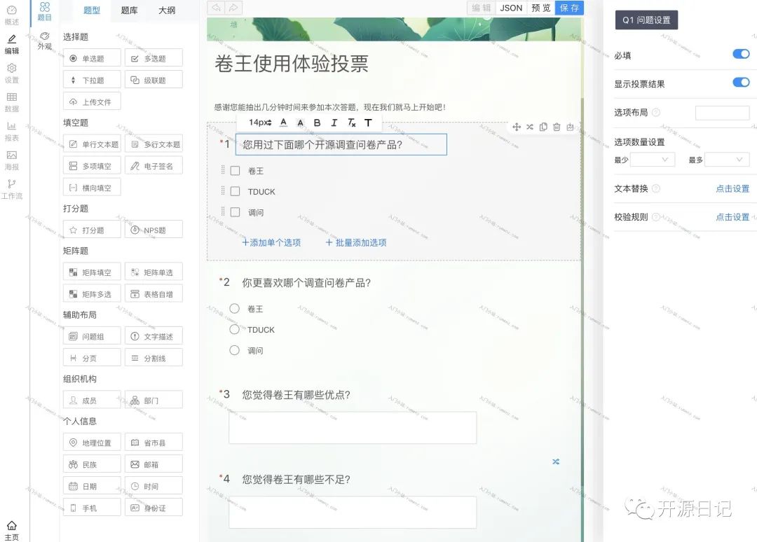Toggle the 显示投票结果 switch

pyautogui.click(x=741, y=83)
